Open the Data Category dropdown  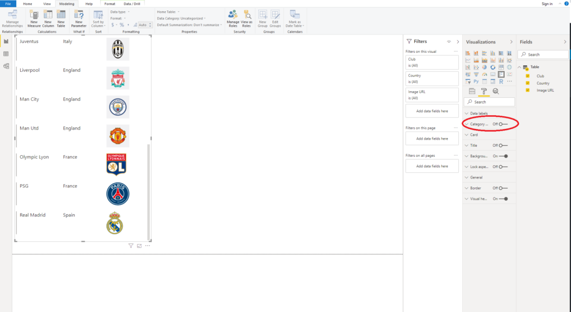tap(181, 18)
